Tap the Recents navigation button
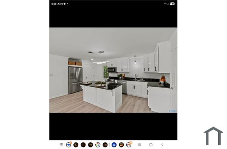 [140, 145]
